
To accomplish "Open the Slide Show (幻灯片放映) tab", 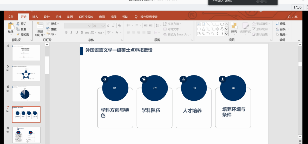I will click(86, 17).
